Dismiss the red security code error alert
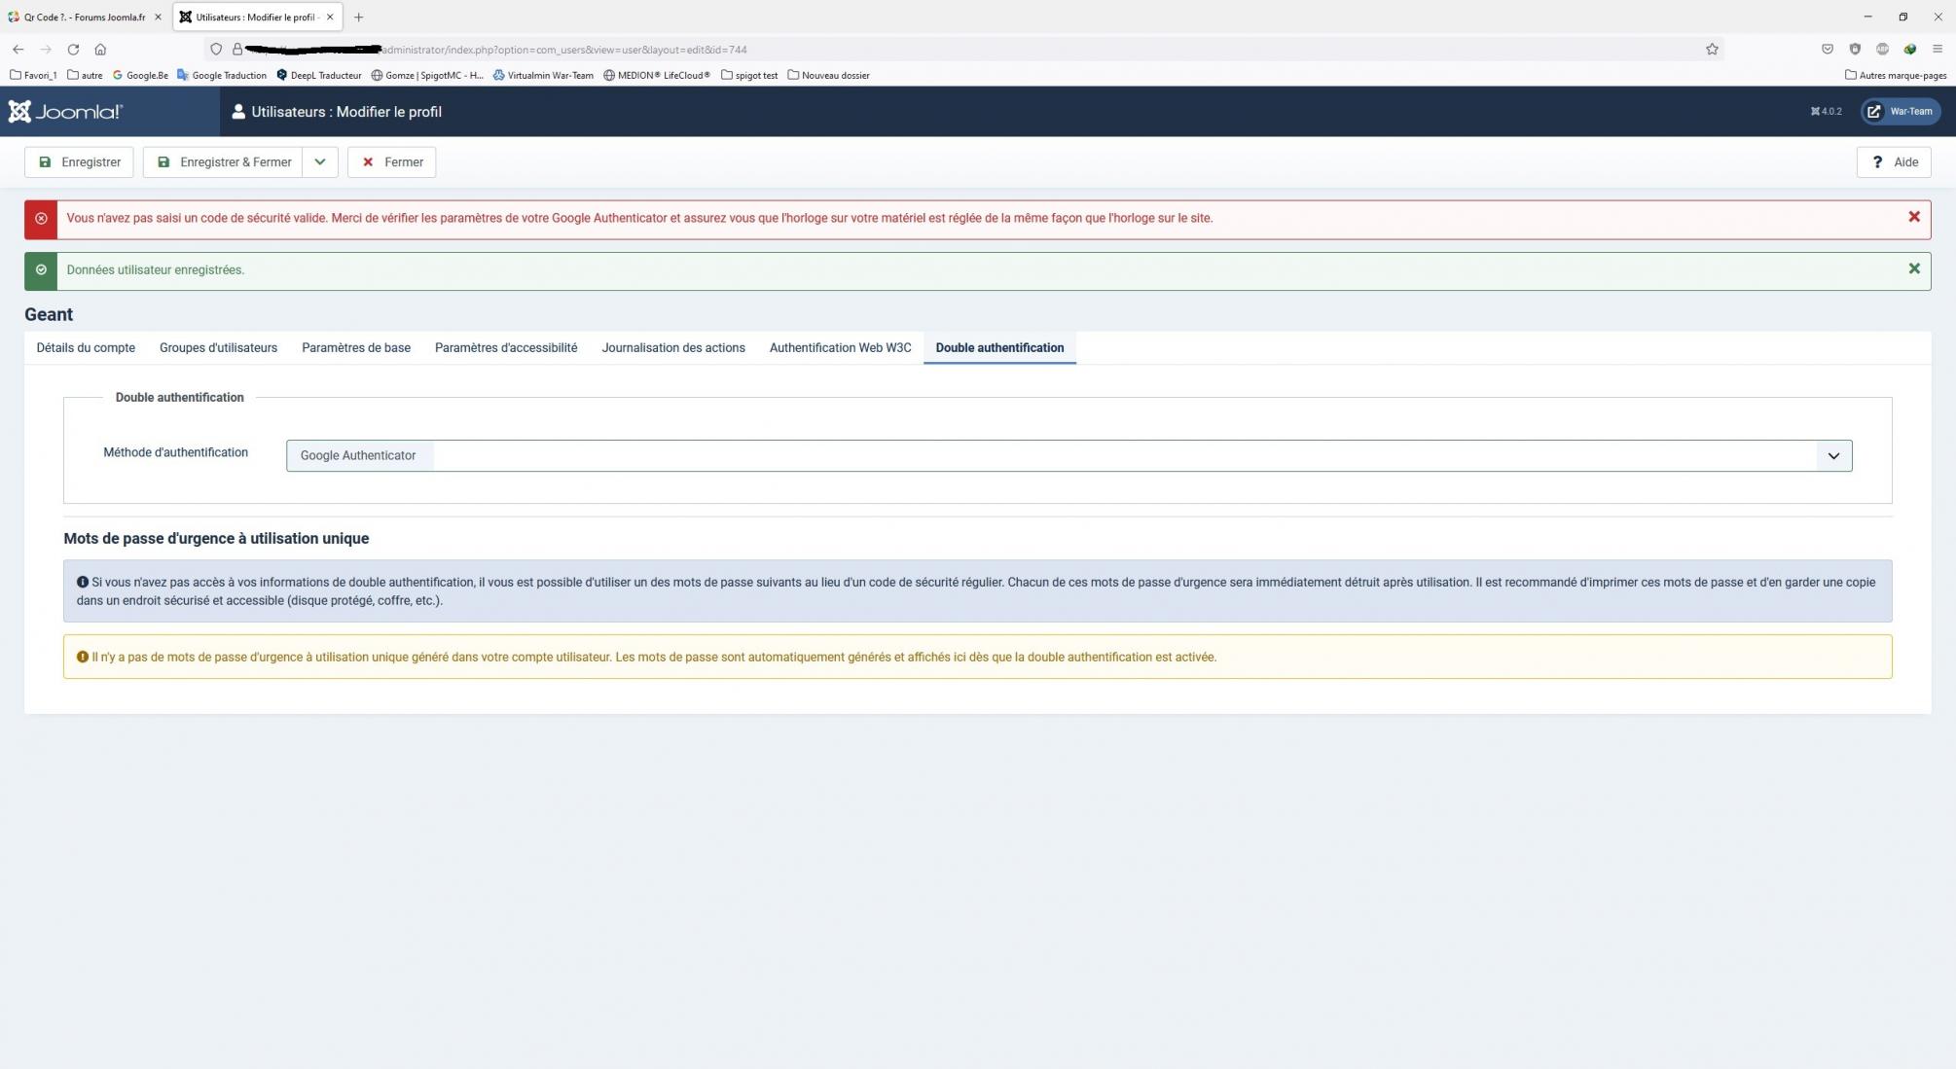The image size is (1956, 1069). pyautogui.click(x=1913, y=217)
